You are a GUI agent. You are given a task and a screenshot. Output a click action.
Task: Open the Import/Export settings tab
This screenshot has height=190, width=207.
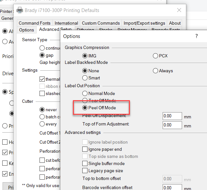(x=144, y=23)
